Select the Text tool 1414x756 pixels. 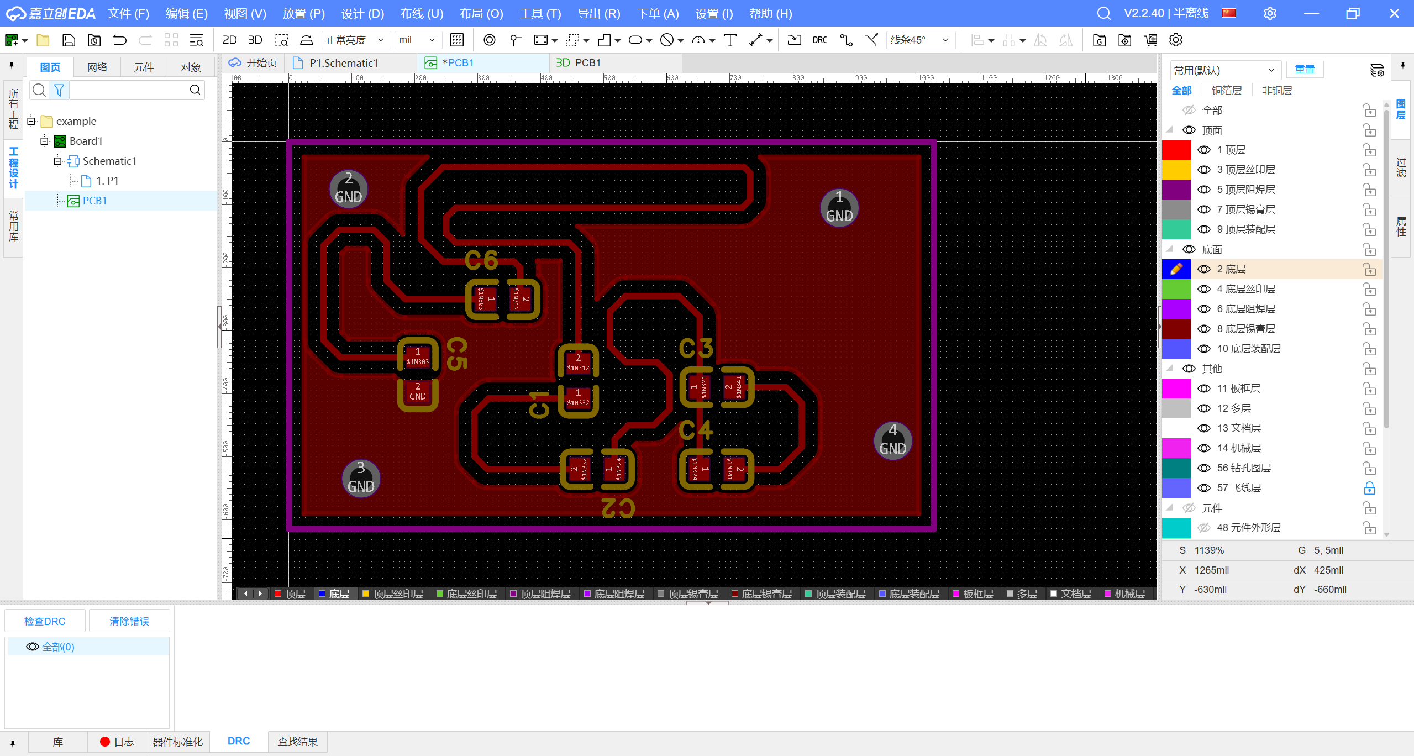(x=730, y=40)
